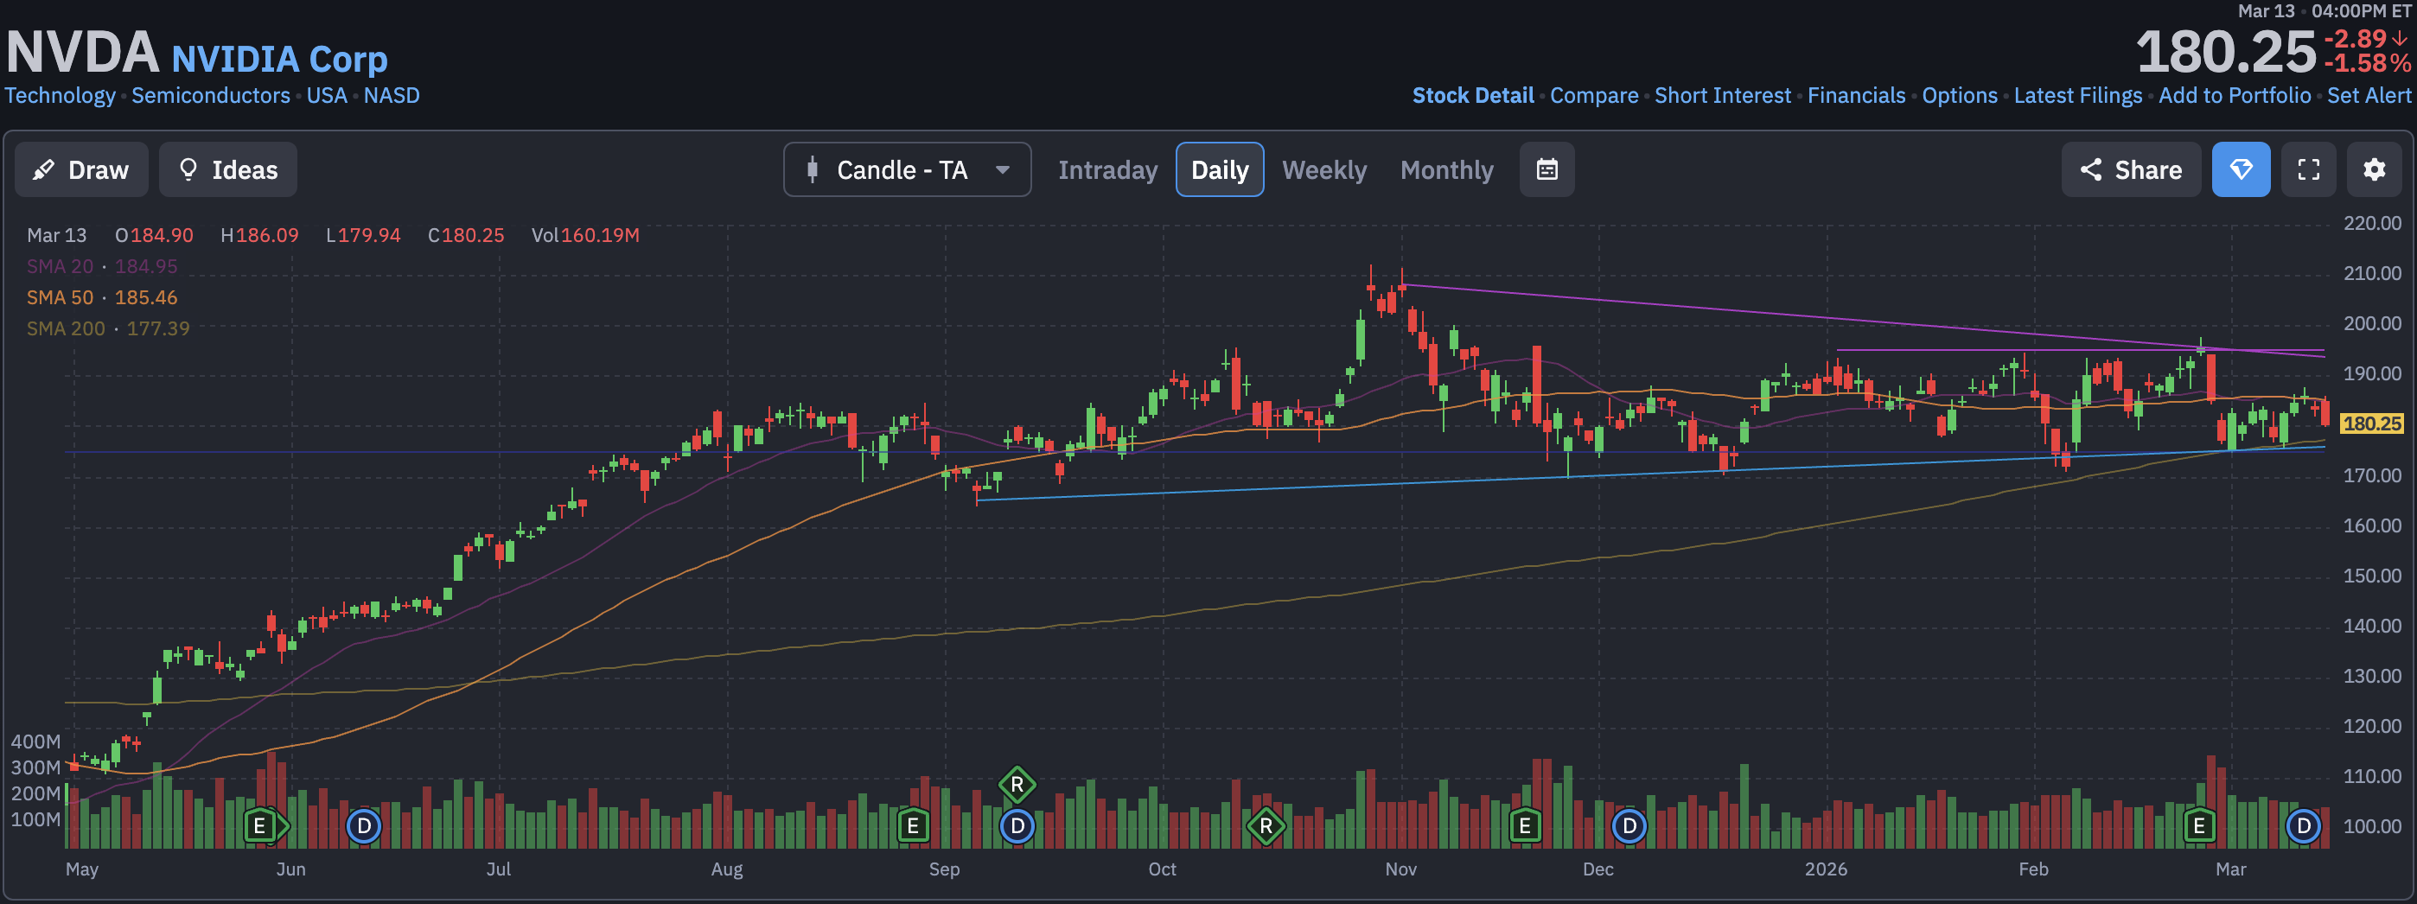This screenshot has height=904, width=2417.
Task: Click the -1.58% change value
Action: 2366,64
